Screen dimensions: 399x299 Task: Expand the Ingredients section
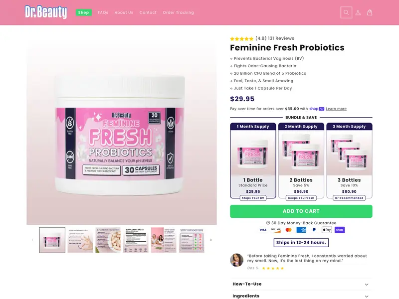point(301,296)
